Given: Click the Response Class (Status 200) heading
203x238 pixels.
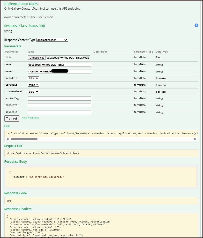Looking at the screenshot, I should (x=25, y=26).
